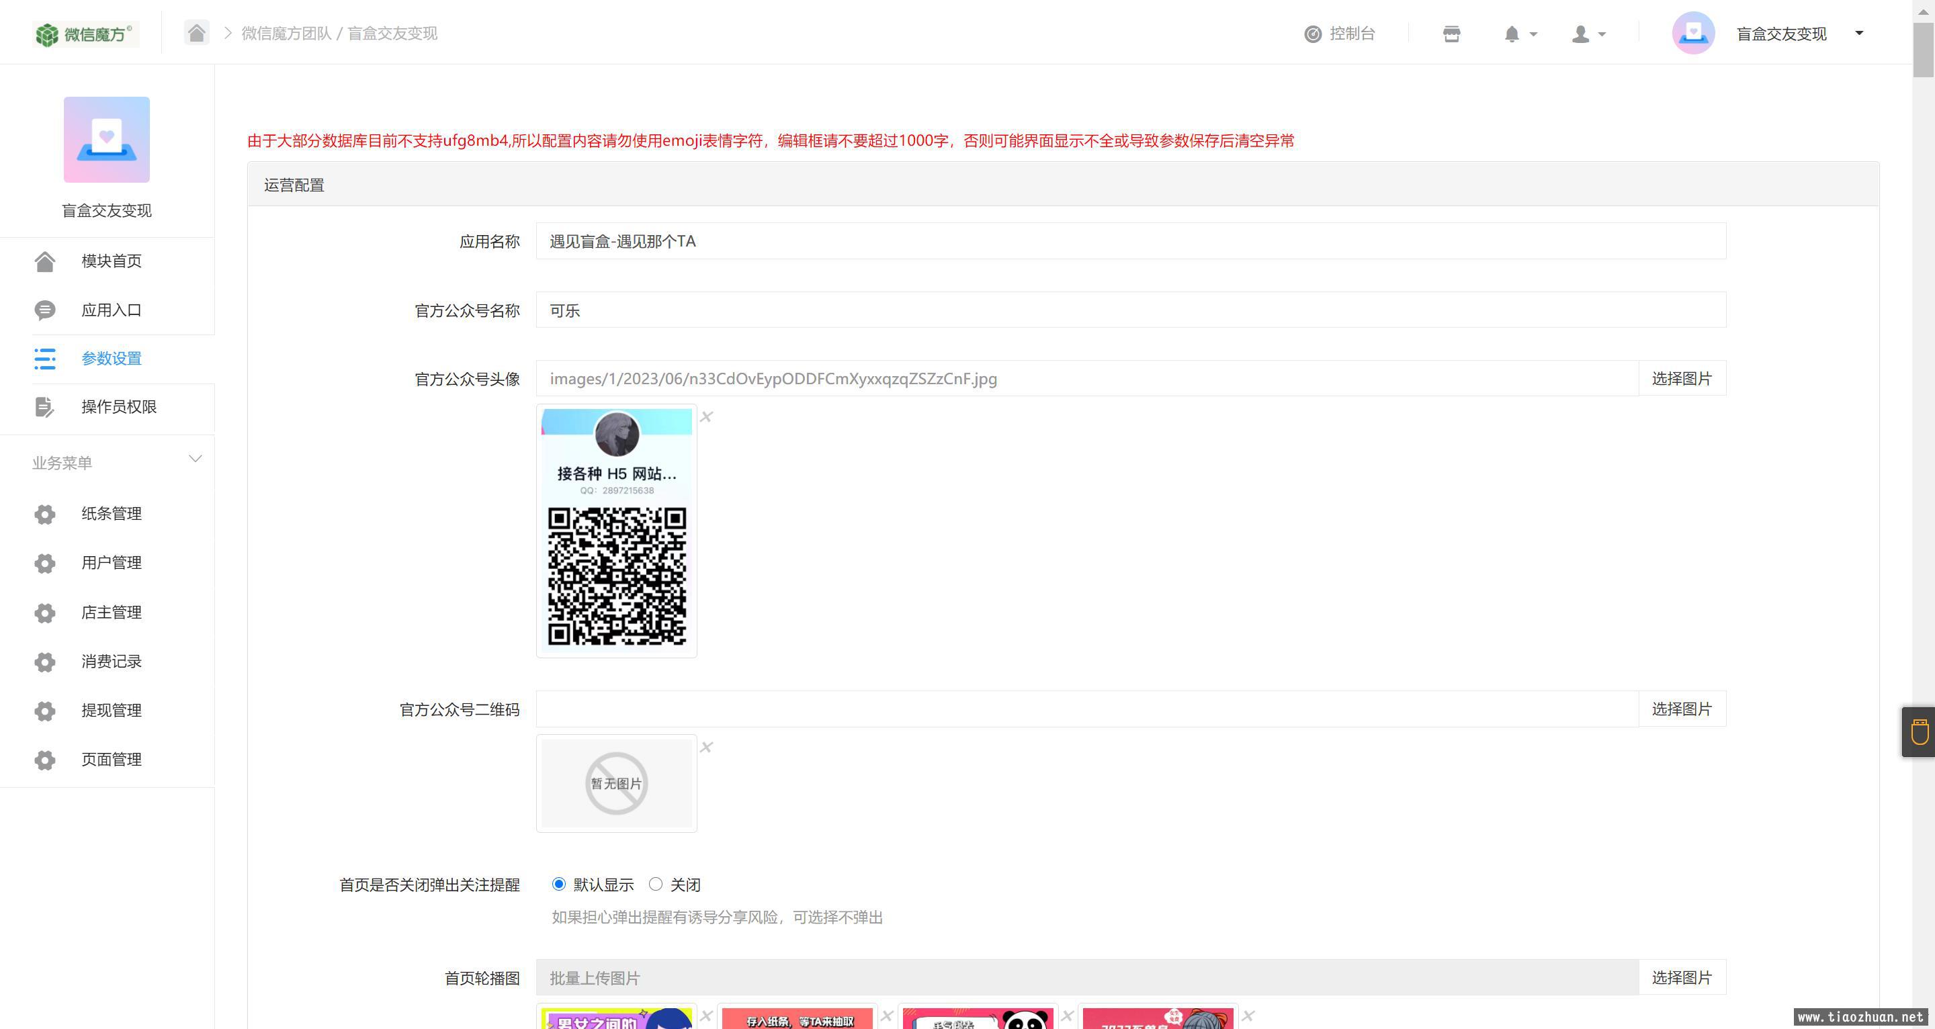
Task: Remove the 官方公众号头像 preview image
Action: tap(706, 417)
